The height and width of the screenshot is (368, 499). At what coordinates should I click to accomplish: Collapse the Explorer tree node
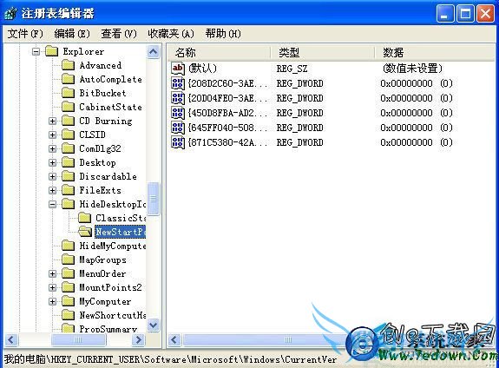coord(36,51)
